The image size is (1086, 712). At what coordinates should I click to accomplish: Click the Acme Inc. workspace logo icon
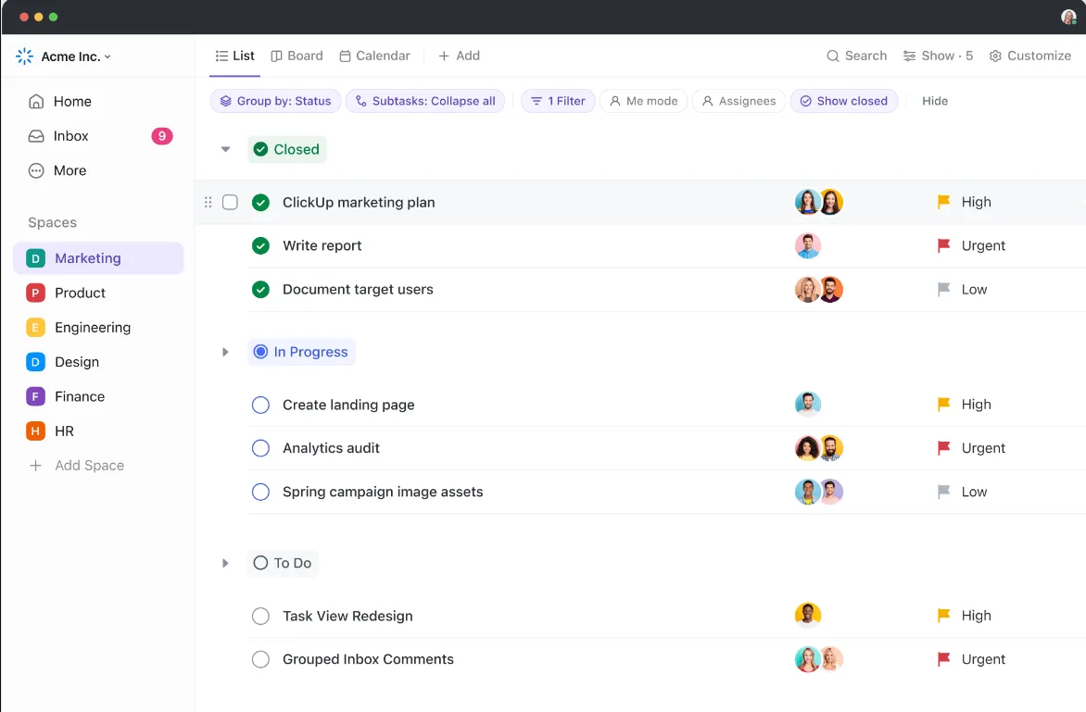(24, 56)
